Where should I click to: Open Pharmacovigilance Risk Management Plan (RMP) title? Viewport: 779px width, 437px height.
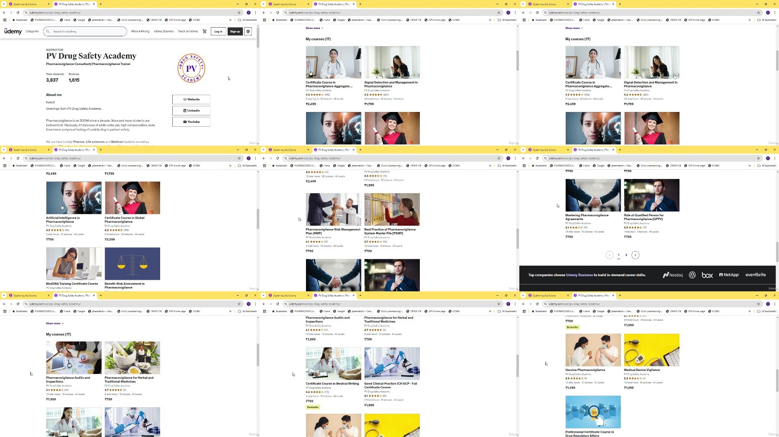[333, 231]
